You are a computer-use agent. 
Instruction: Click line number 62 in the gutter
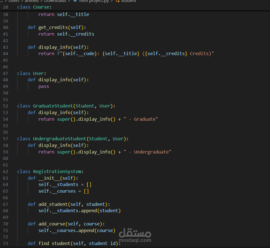(6, 172)
